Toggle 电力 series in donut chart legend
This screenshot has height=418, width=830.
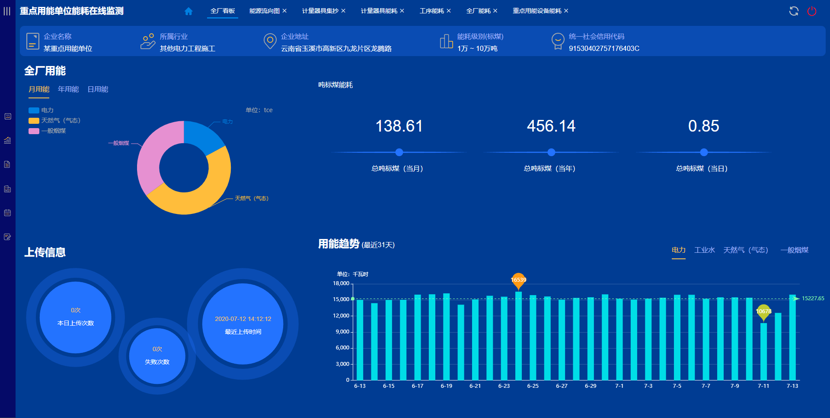click(x=41, y=110)
